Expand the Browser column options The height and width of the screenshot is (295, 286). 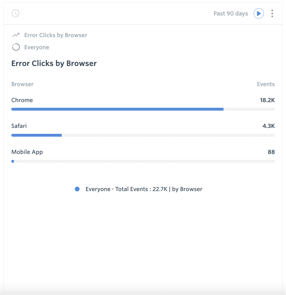pos(22,84)
